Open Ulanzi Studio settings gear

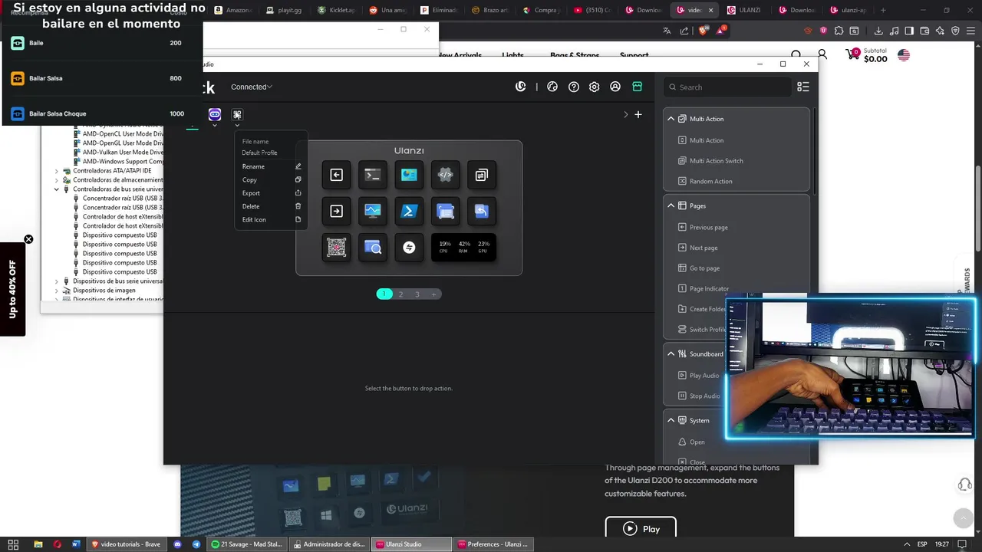point(594,87)
